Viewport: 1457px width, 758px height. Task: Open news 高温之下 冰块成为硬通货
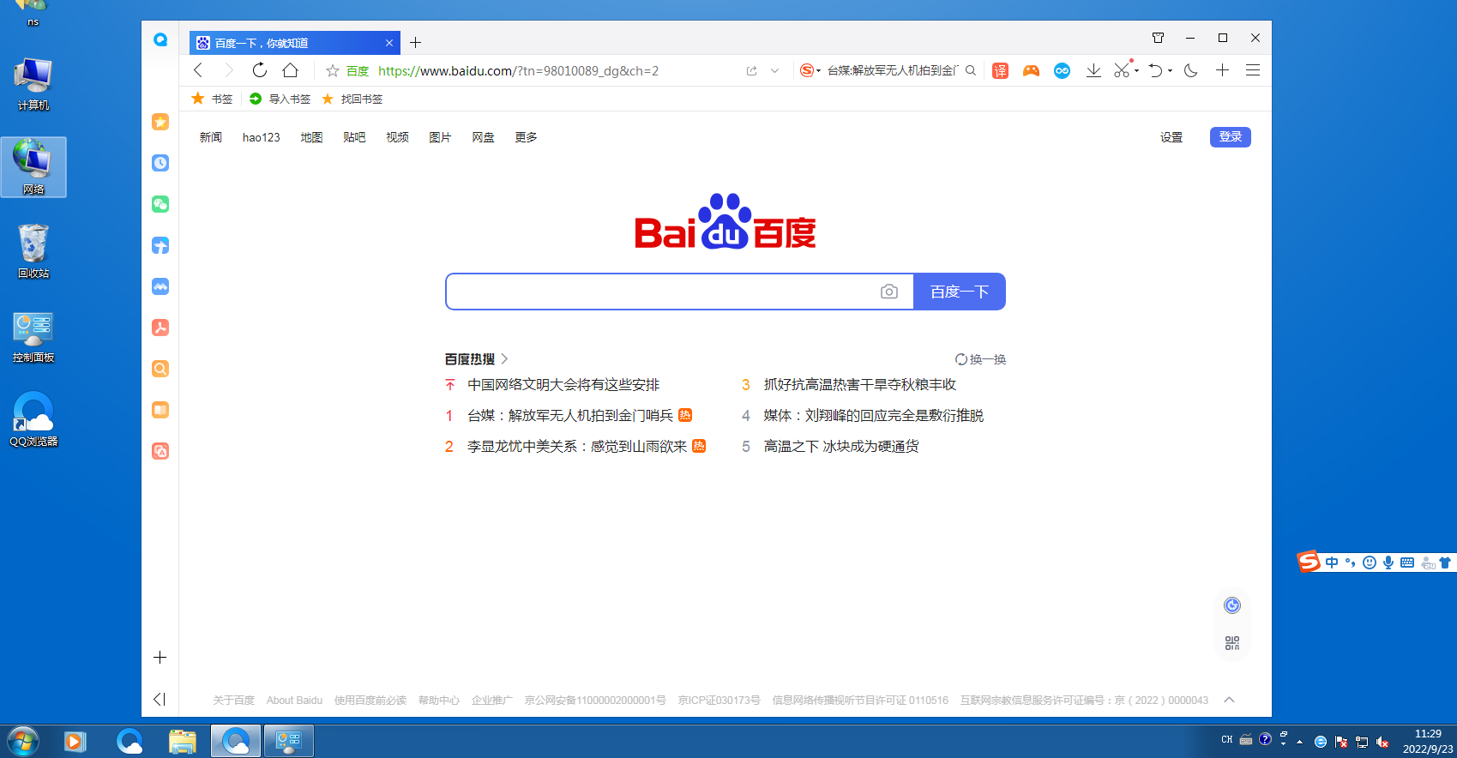click(x=841, y=447)
